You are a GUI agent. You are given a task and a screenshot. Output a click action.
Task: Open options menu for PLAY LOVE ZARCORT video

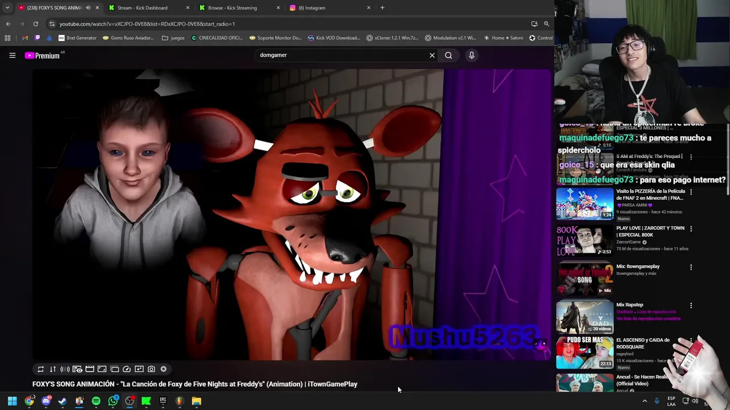(691, 229)
